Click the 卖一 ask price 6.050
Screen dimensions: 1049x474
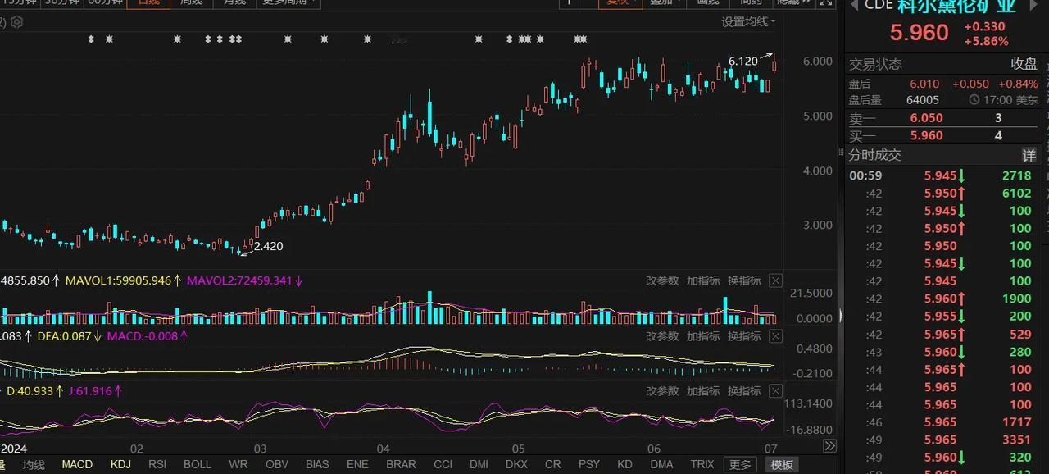pos(926,118)
